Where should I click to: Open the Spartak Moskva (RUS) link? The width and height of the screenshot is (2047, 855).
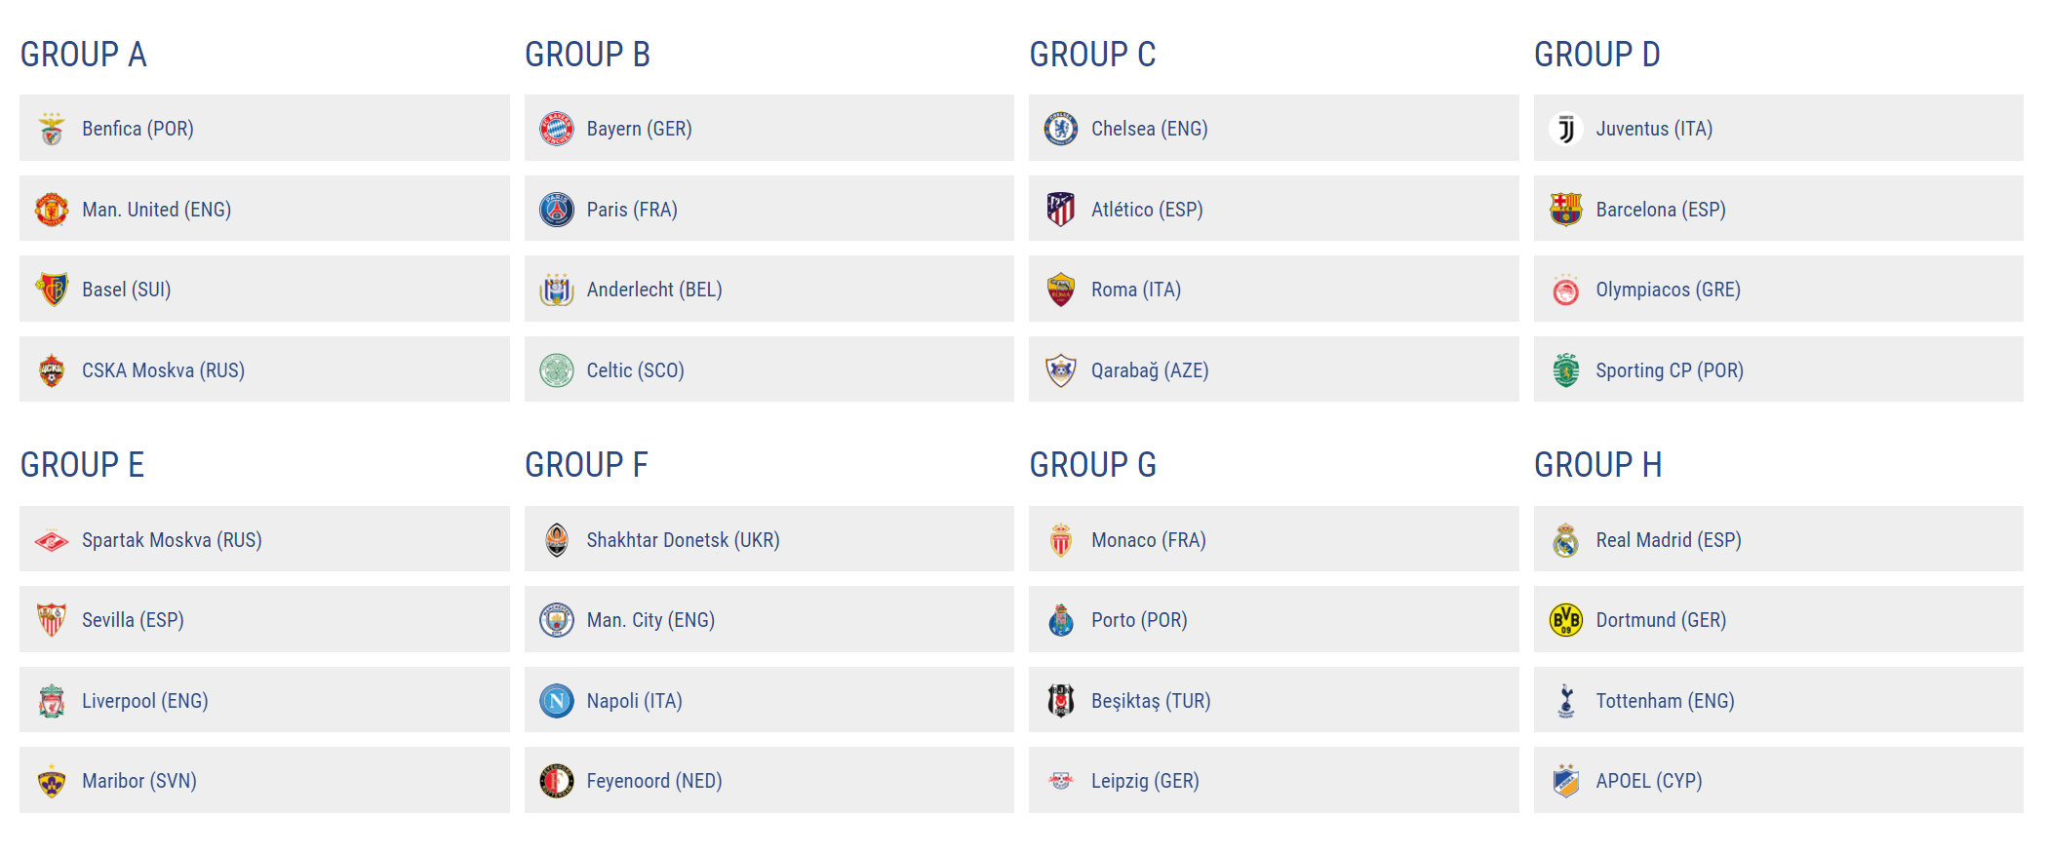pyautogui.click(x=172, y=540)
